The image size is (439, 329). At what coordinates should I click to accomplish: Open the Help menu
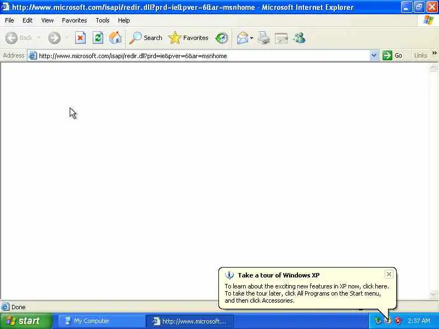click(x=124, y=20)
